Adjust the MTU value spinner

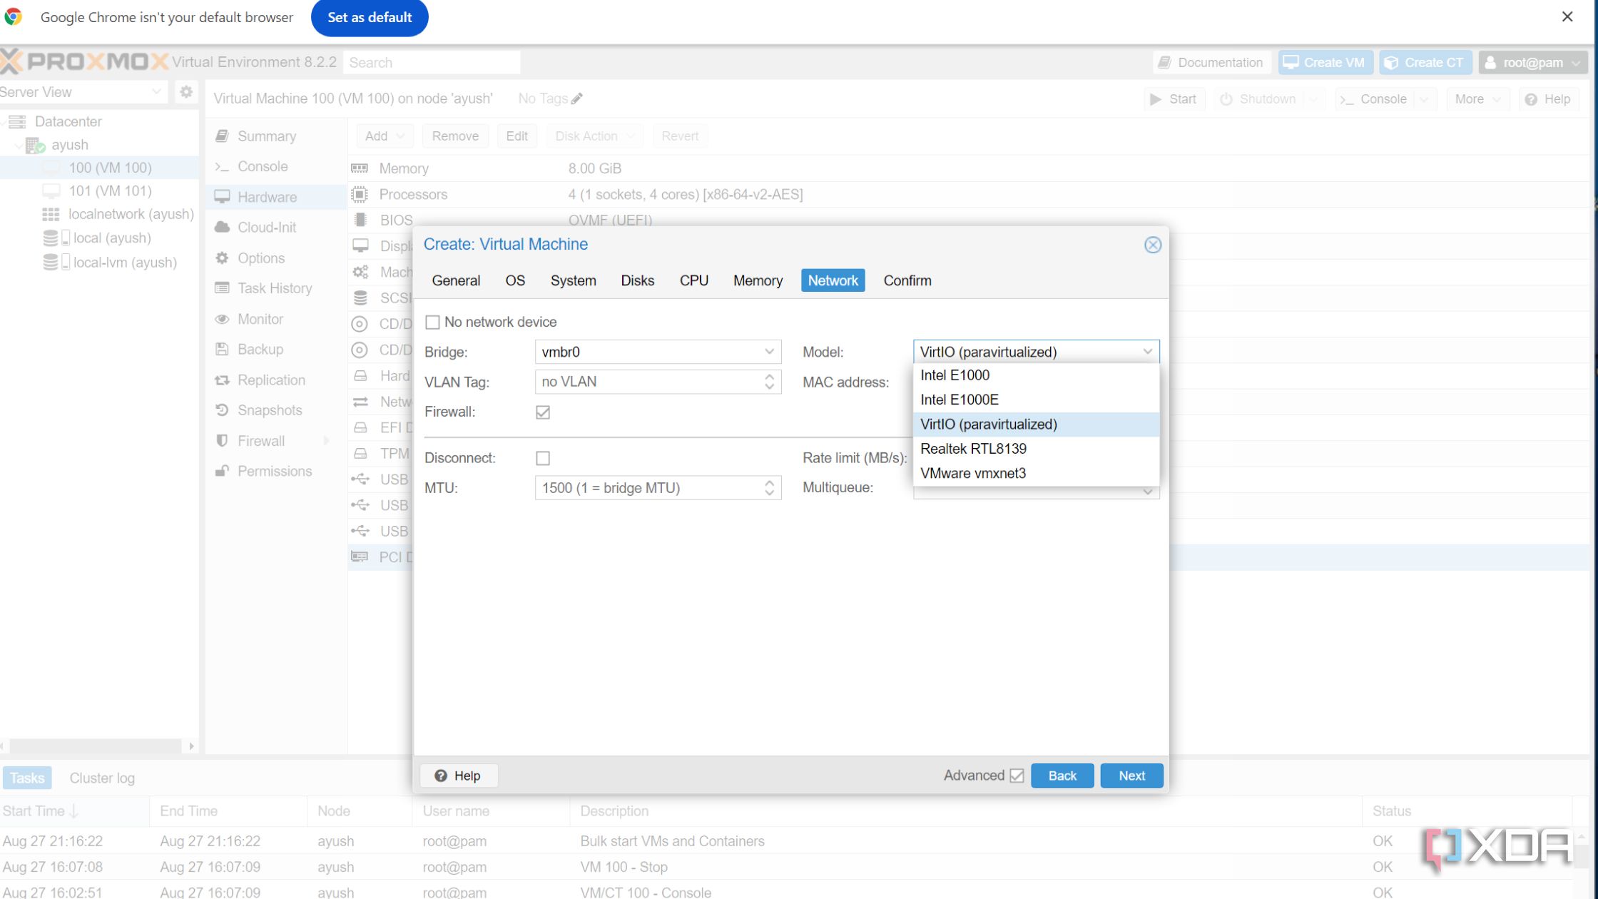769,488
